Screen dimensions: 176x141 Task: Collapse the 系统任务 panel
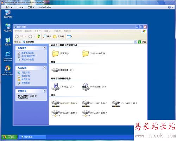click(x=44, y=48)
